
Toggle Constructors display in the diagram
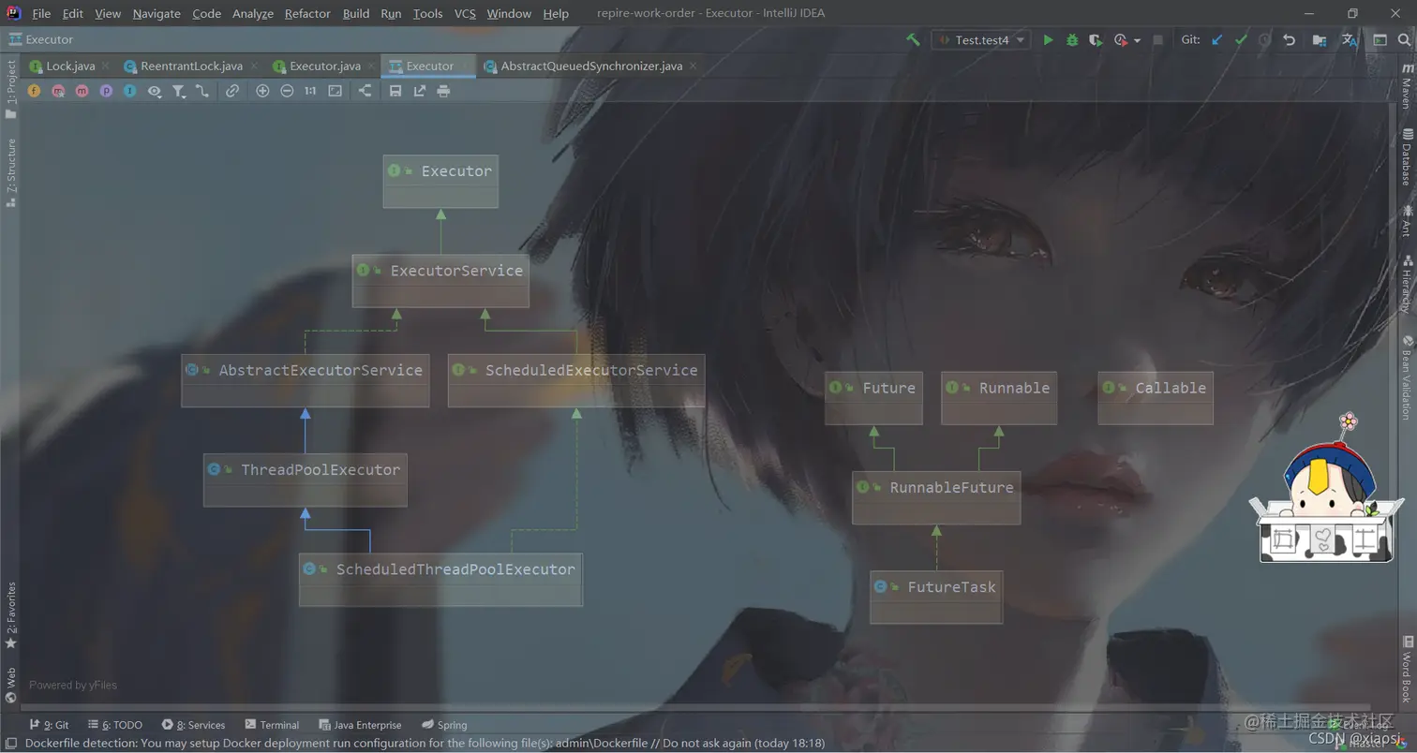tap(58, 91)
